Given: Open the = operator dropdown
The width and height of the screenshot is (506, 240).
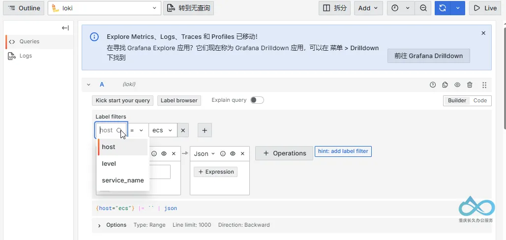Looking at the screenshot, I should pos(138,130).
